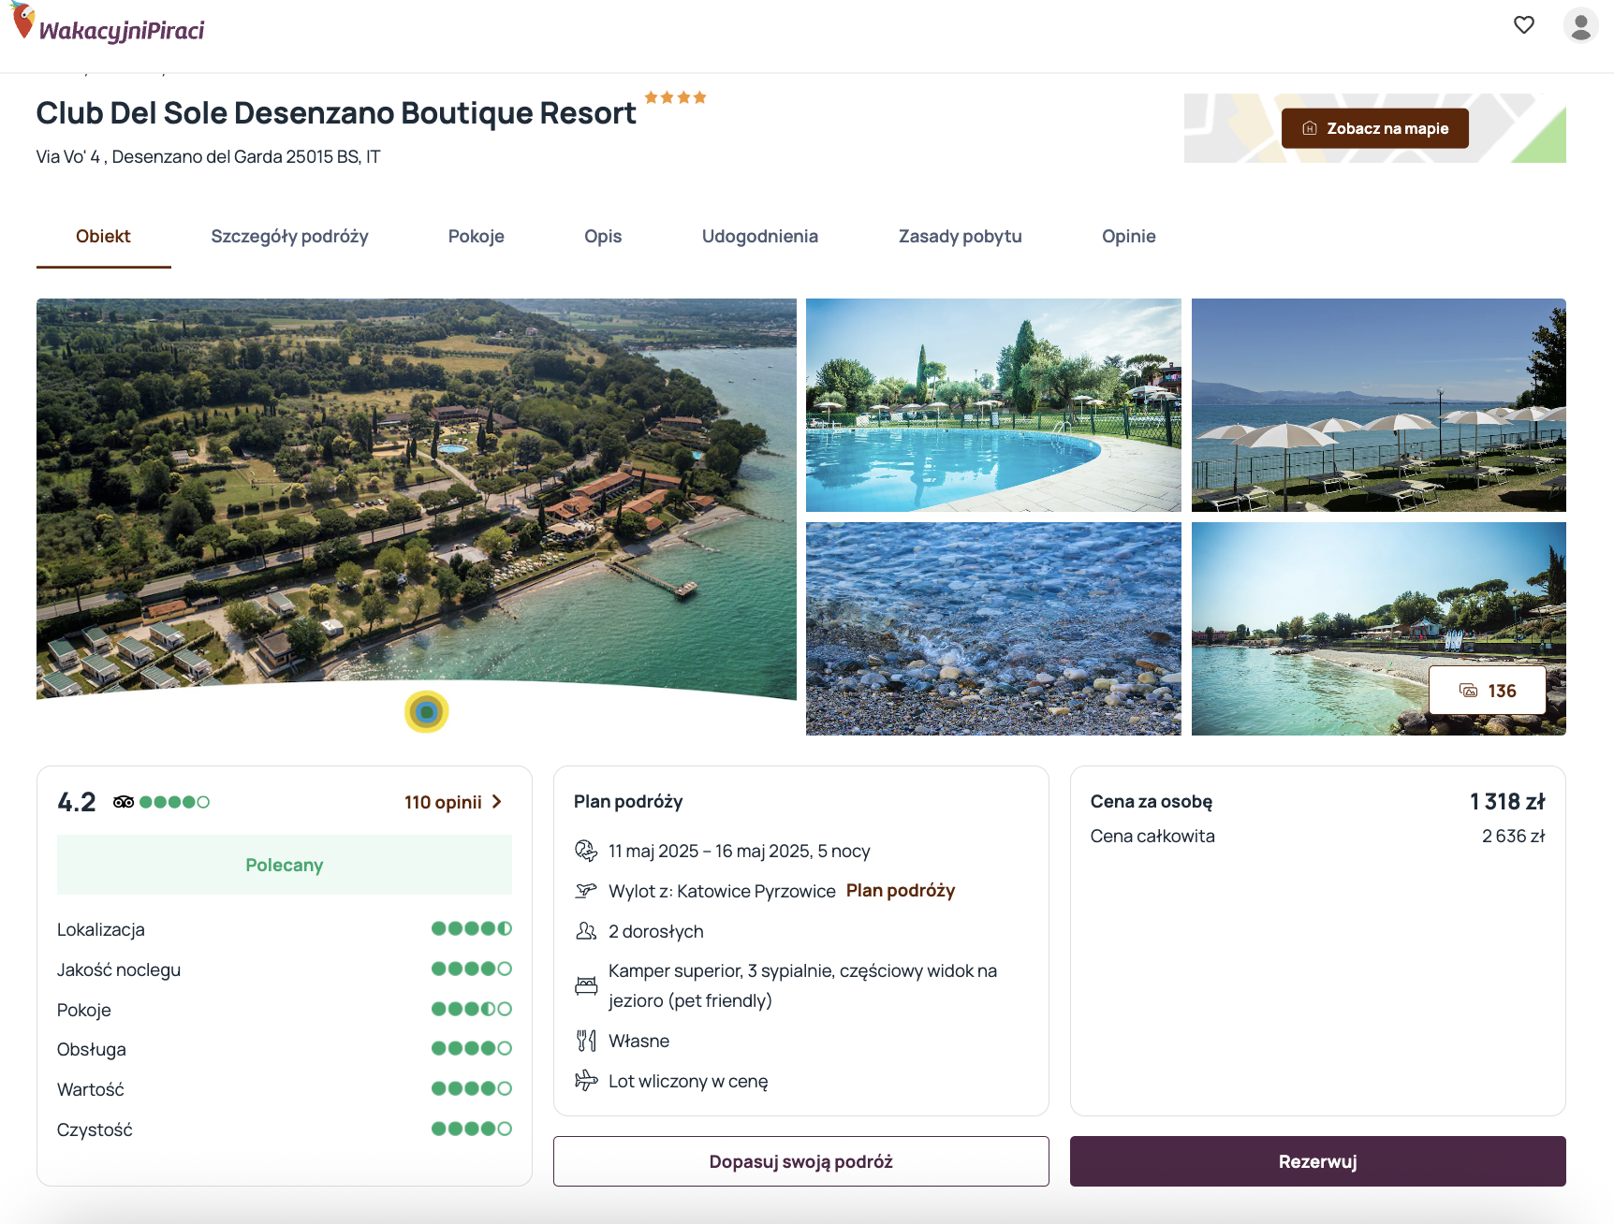Click the Kamper superior room description

(x=802, y=985)
